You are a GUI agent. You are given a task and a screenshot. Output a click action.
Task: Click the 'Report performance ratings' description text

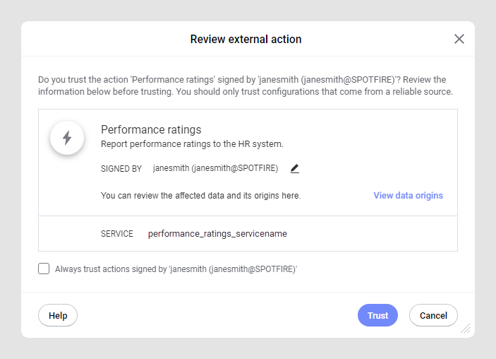coord(192,144)
